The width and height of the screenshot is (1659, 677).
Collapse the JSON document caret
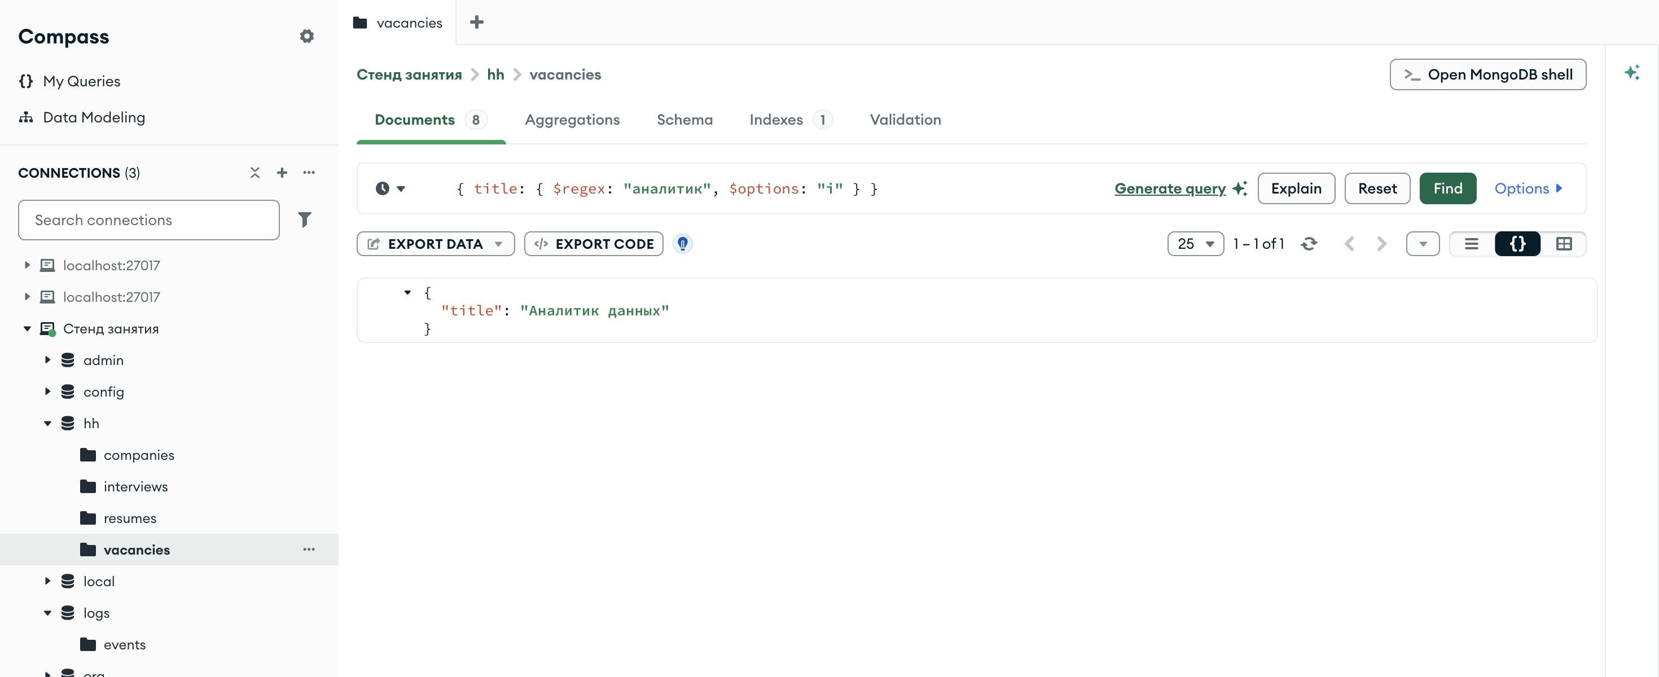tap(407, 292)
